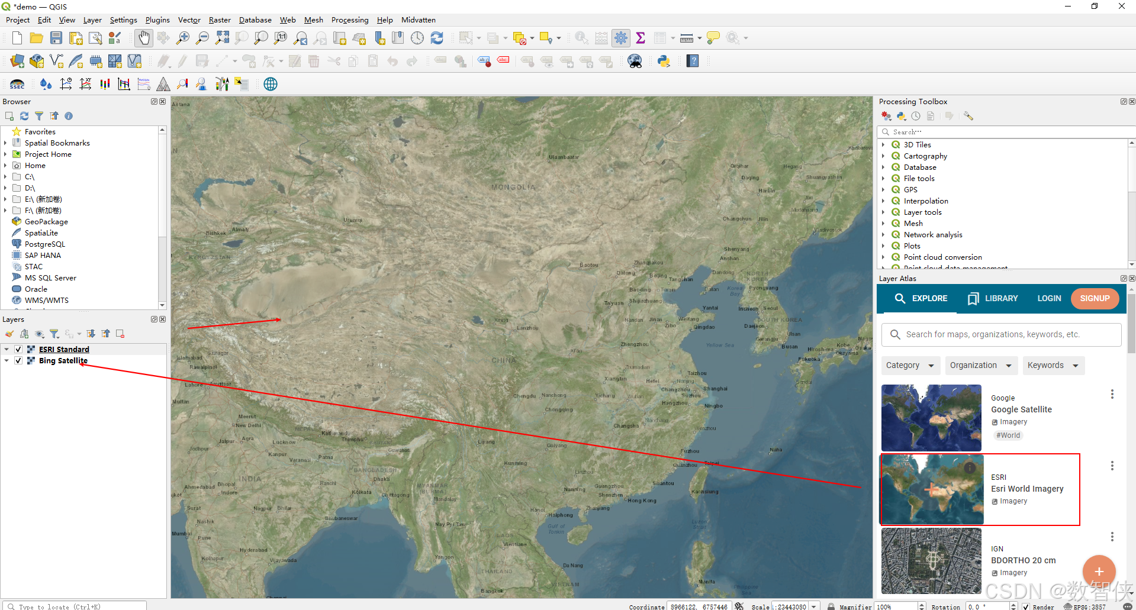Toggle visibility of Bing Satellite layer
1136x610 pixels.
tap(18, 360)
